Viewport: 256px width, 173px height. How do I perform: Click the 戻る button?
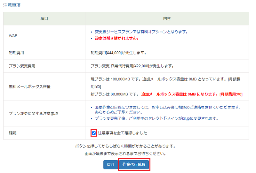tap(110, 164)
